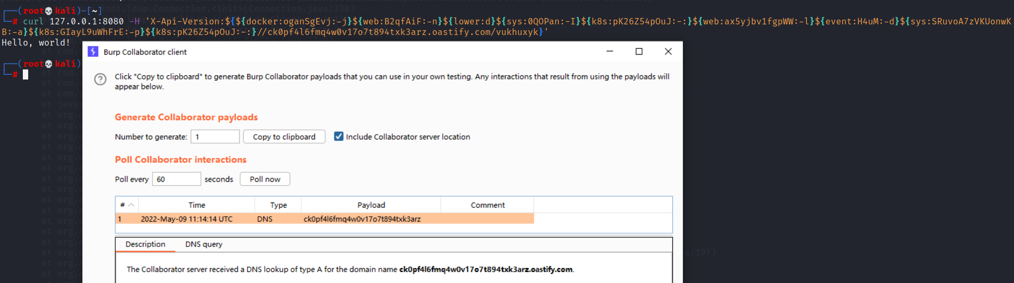Click Hello, world! output in terminal
Viewport: 1014px width, 283px height.
36,42
